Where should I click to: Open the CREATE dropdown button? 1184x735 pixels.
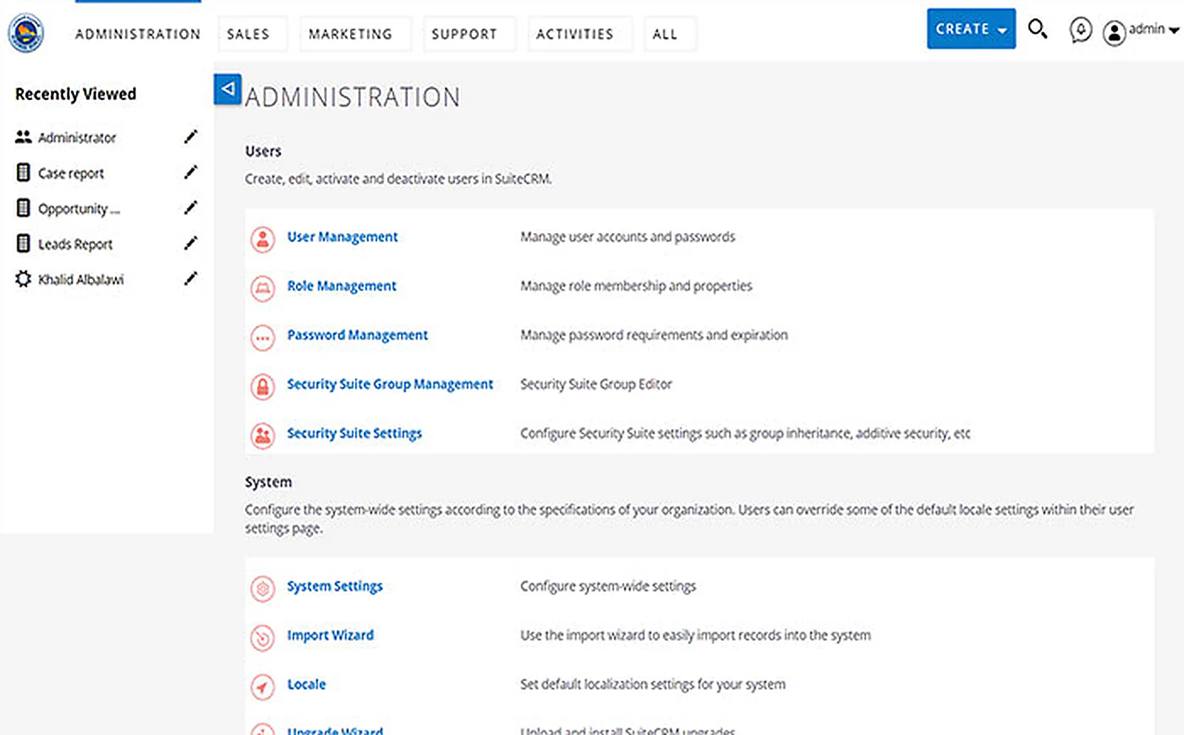971,29
